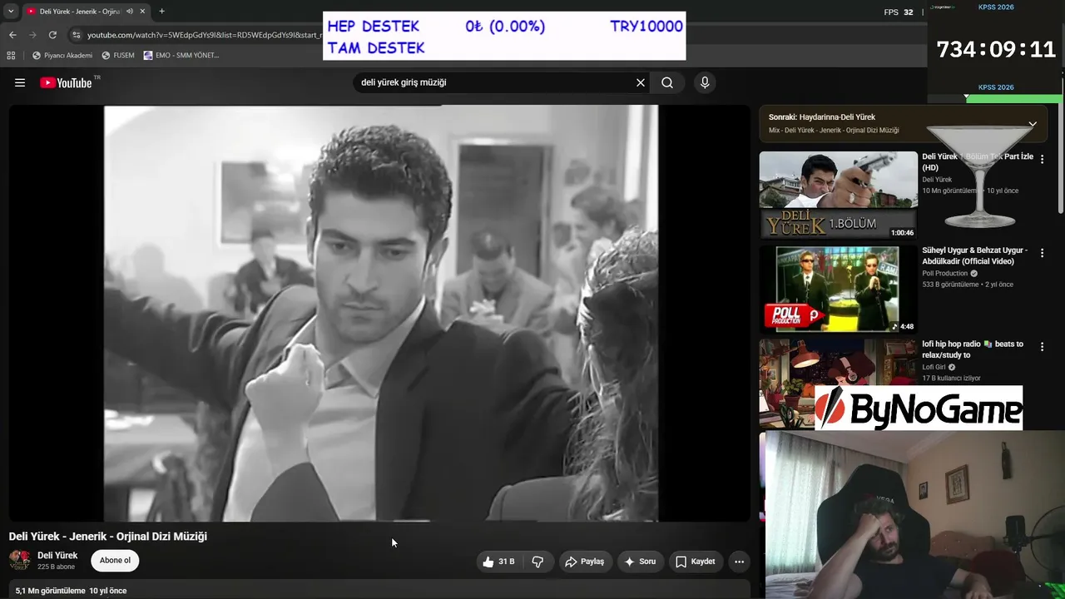Image resolution: width=1065 pixels, height=599 pixels.
Task: Run search with the magnifier button
Action: coord(667,82)
